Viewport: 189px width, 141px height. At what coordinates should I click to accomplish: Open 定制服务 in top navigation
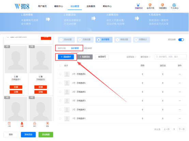(91, 6)
